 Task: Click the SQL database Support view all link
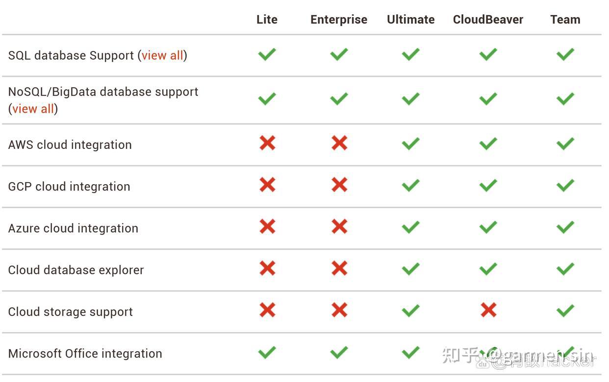[x=162, y=55]
